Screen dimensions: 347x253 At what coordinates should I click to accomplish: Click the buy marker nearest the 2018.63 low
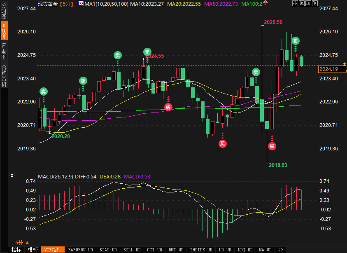pos(272,146)
